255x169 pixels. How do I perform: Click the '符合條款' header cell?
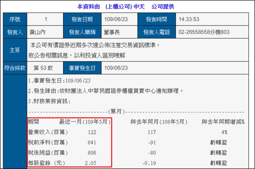(x=15, y=68)
